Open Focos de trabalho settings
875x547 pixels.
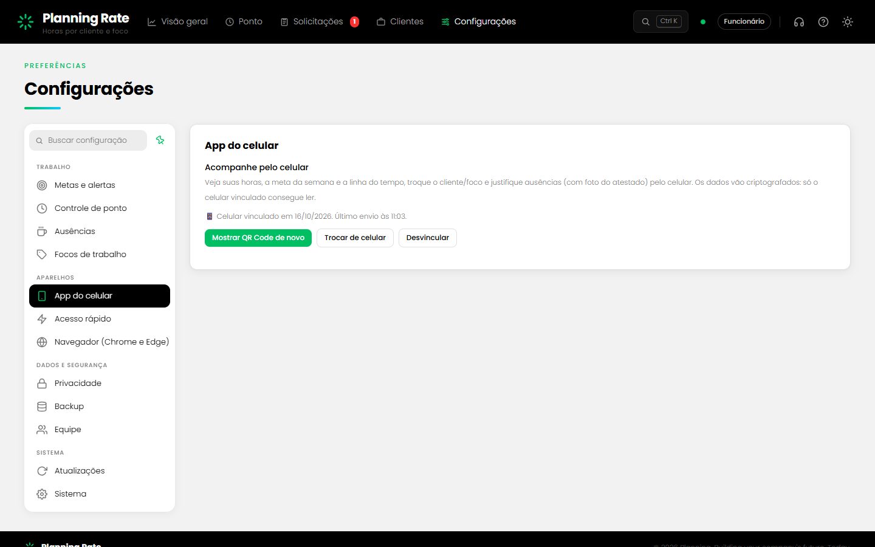100,255
